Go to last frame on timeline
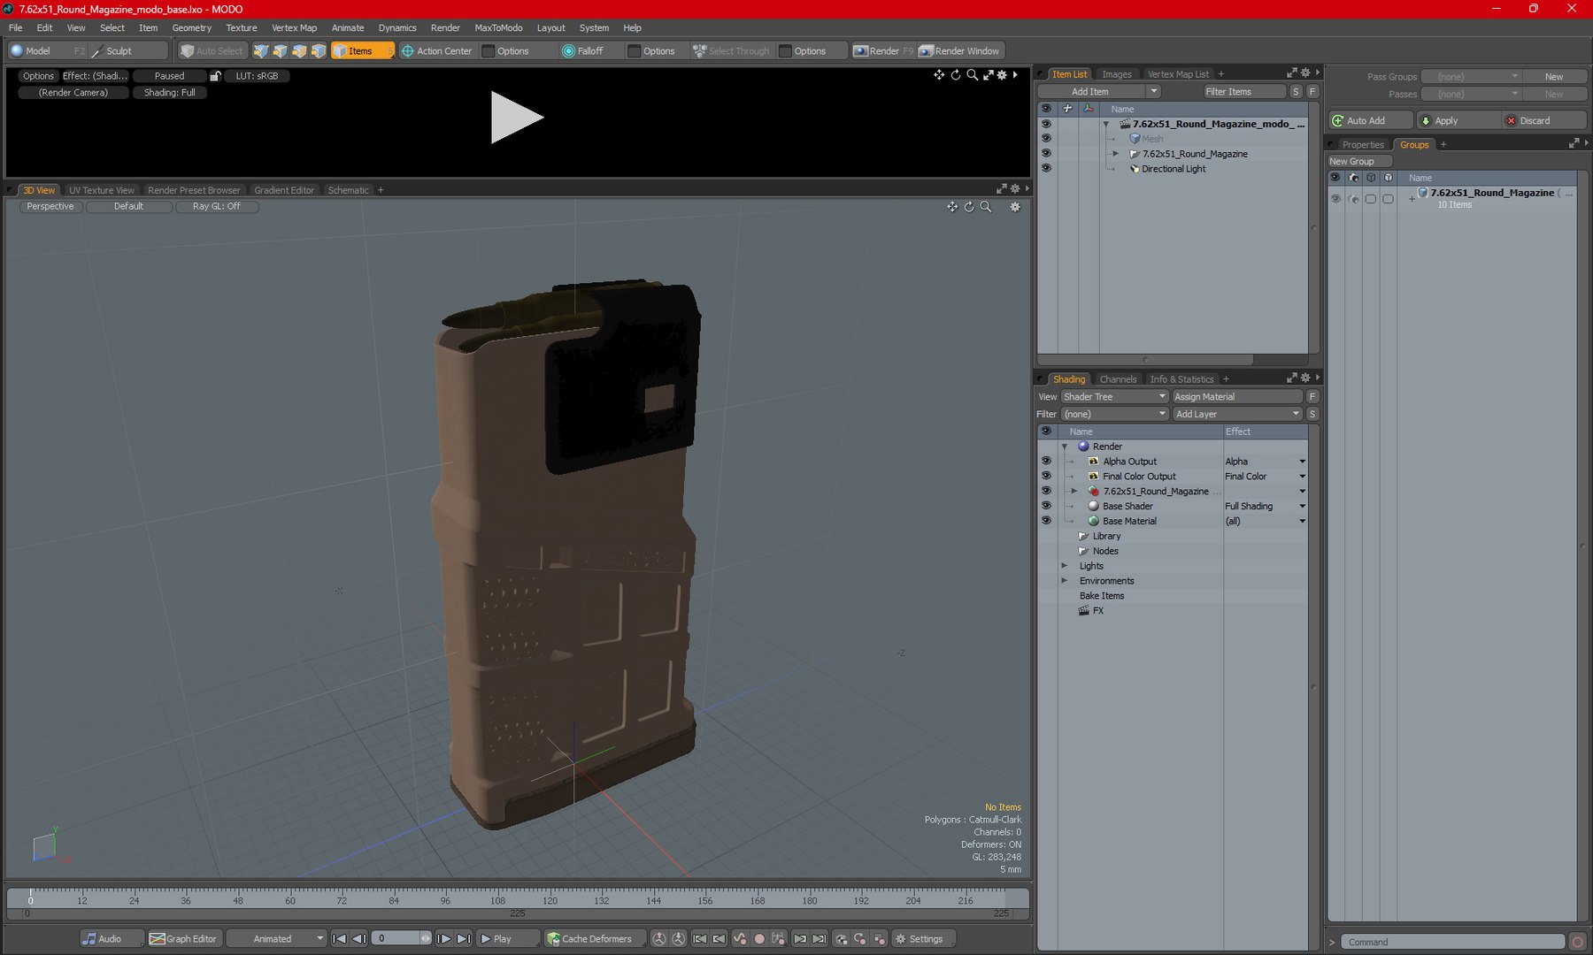The width and height of the screenshot is (1593, 955). click(464, 939)
